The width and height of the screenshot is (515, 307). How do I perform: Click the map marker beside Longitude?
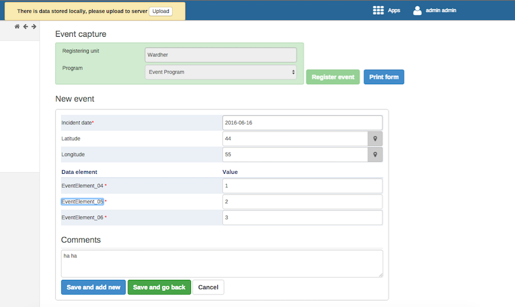point(375,155)
